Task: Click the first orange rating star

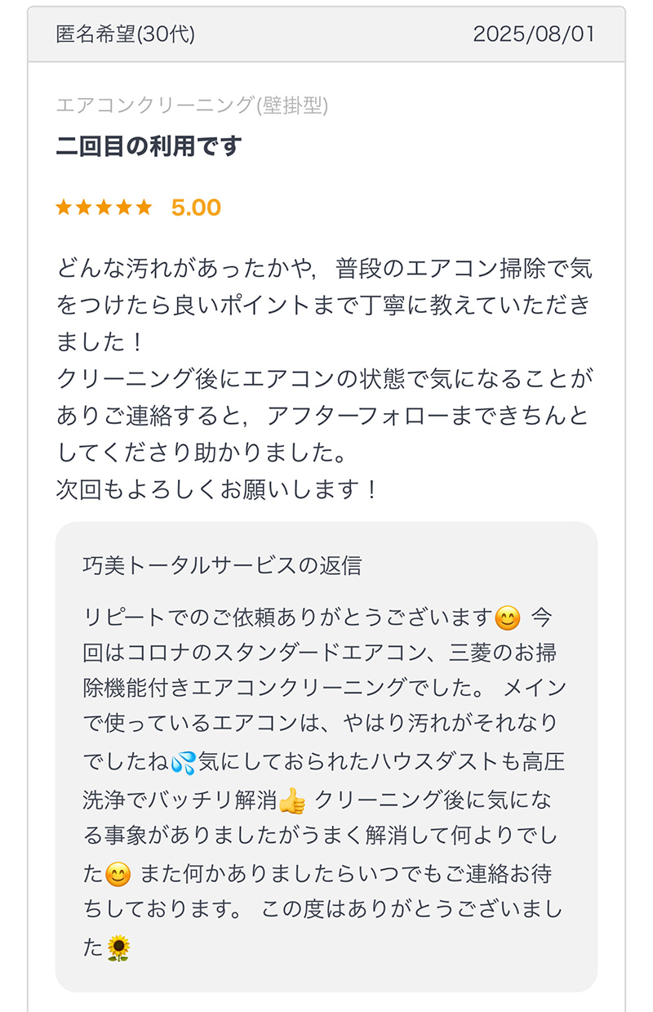Action: click(x=64, y=207)
